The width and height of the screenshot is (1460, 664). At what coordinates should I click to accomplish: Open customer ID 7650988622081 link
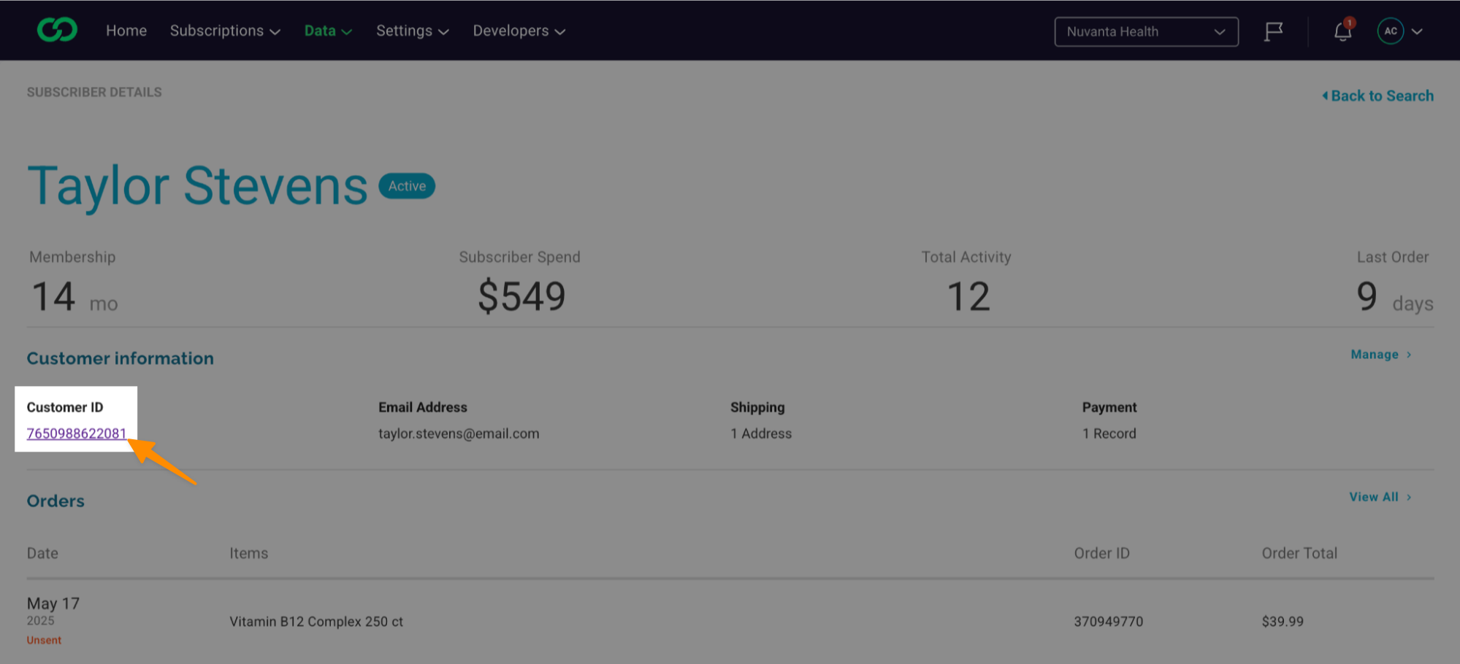point(77,433)
